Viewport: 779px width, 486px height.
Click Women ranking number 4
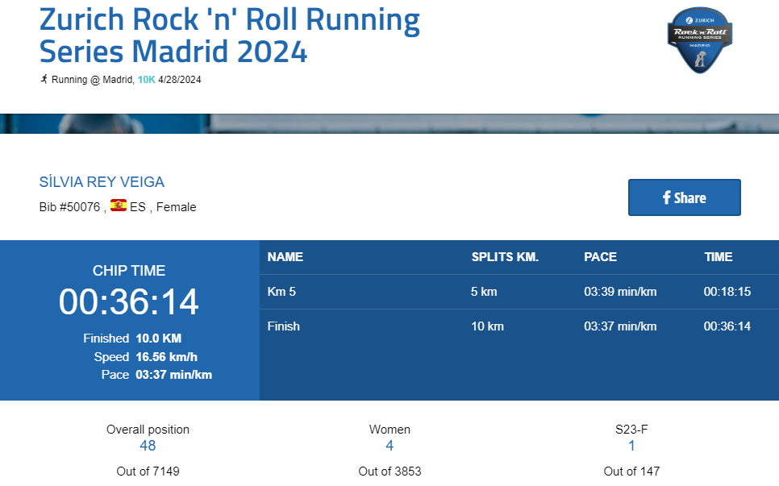[x=389, y=445]
